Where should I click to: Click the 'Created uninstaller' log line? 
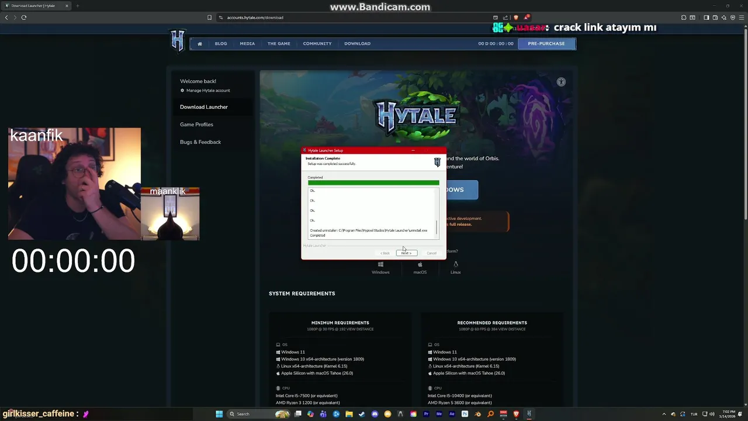[x=368, y=230]
